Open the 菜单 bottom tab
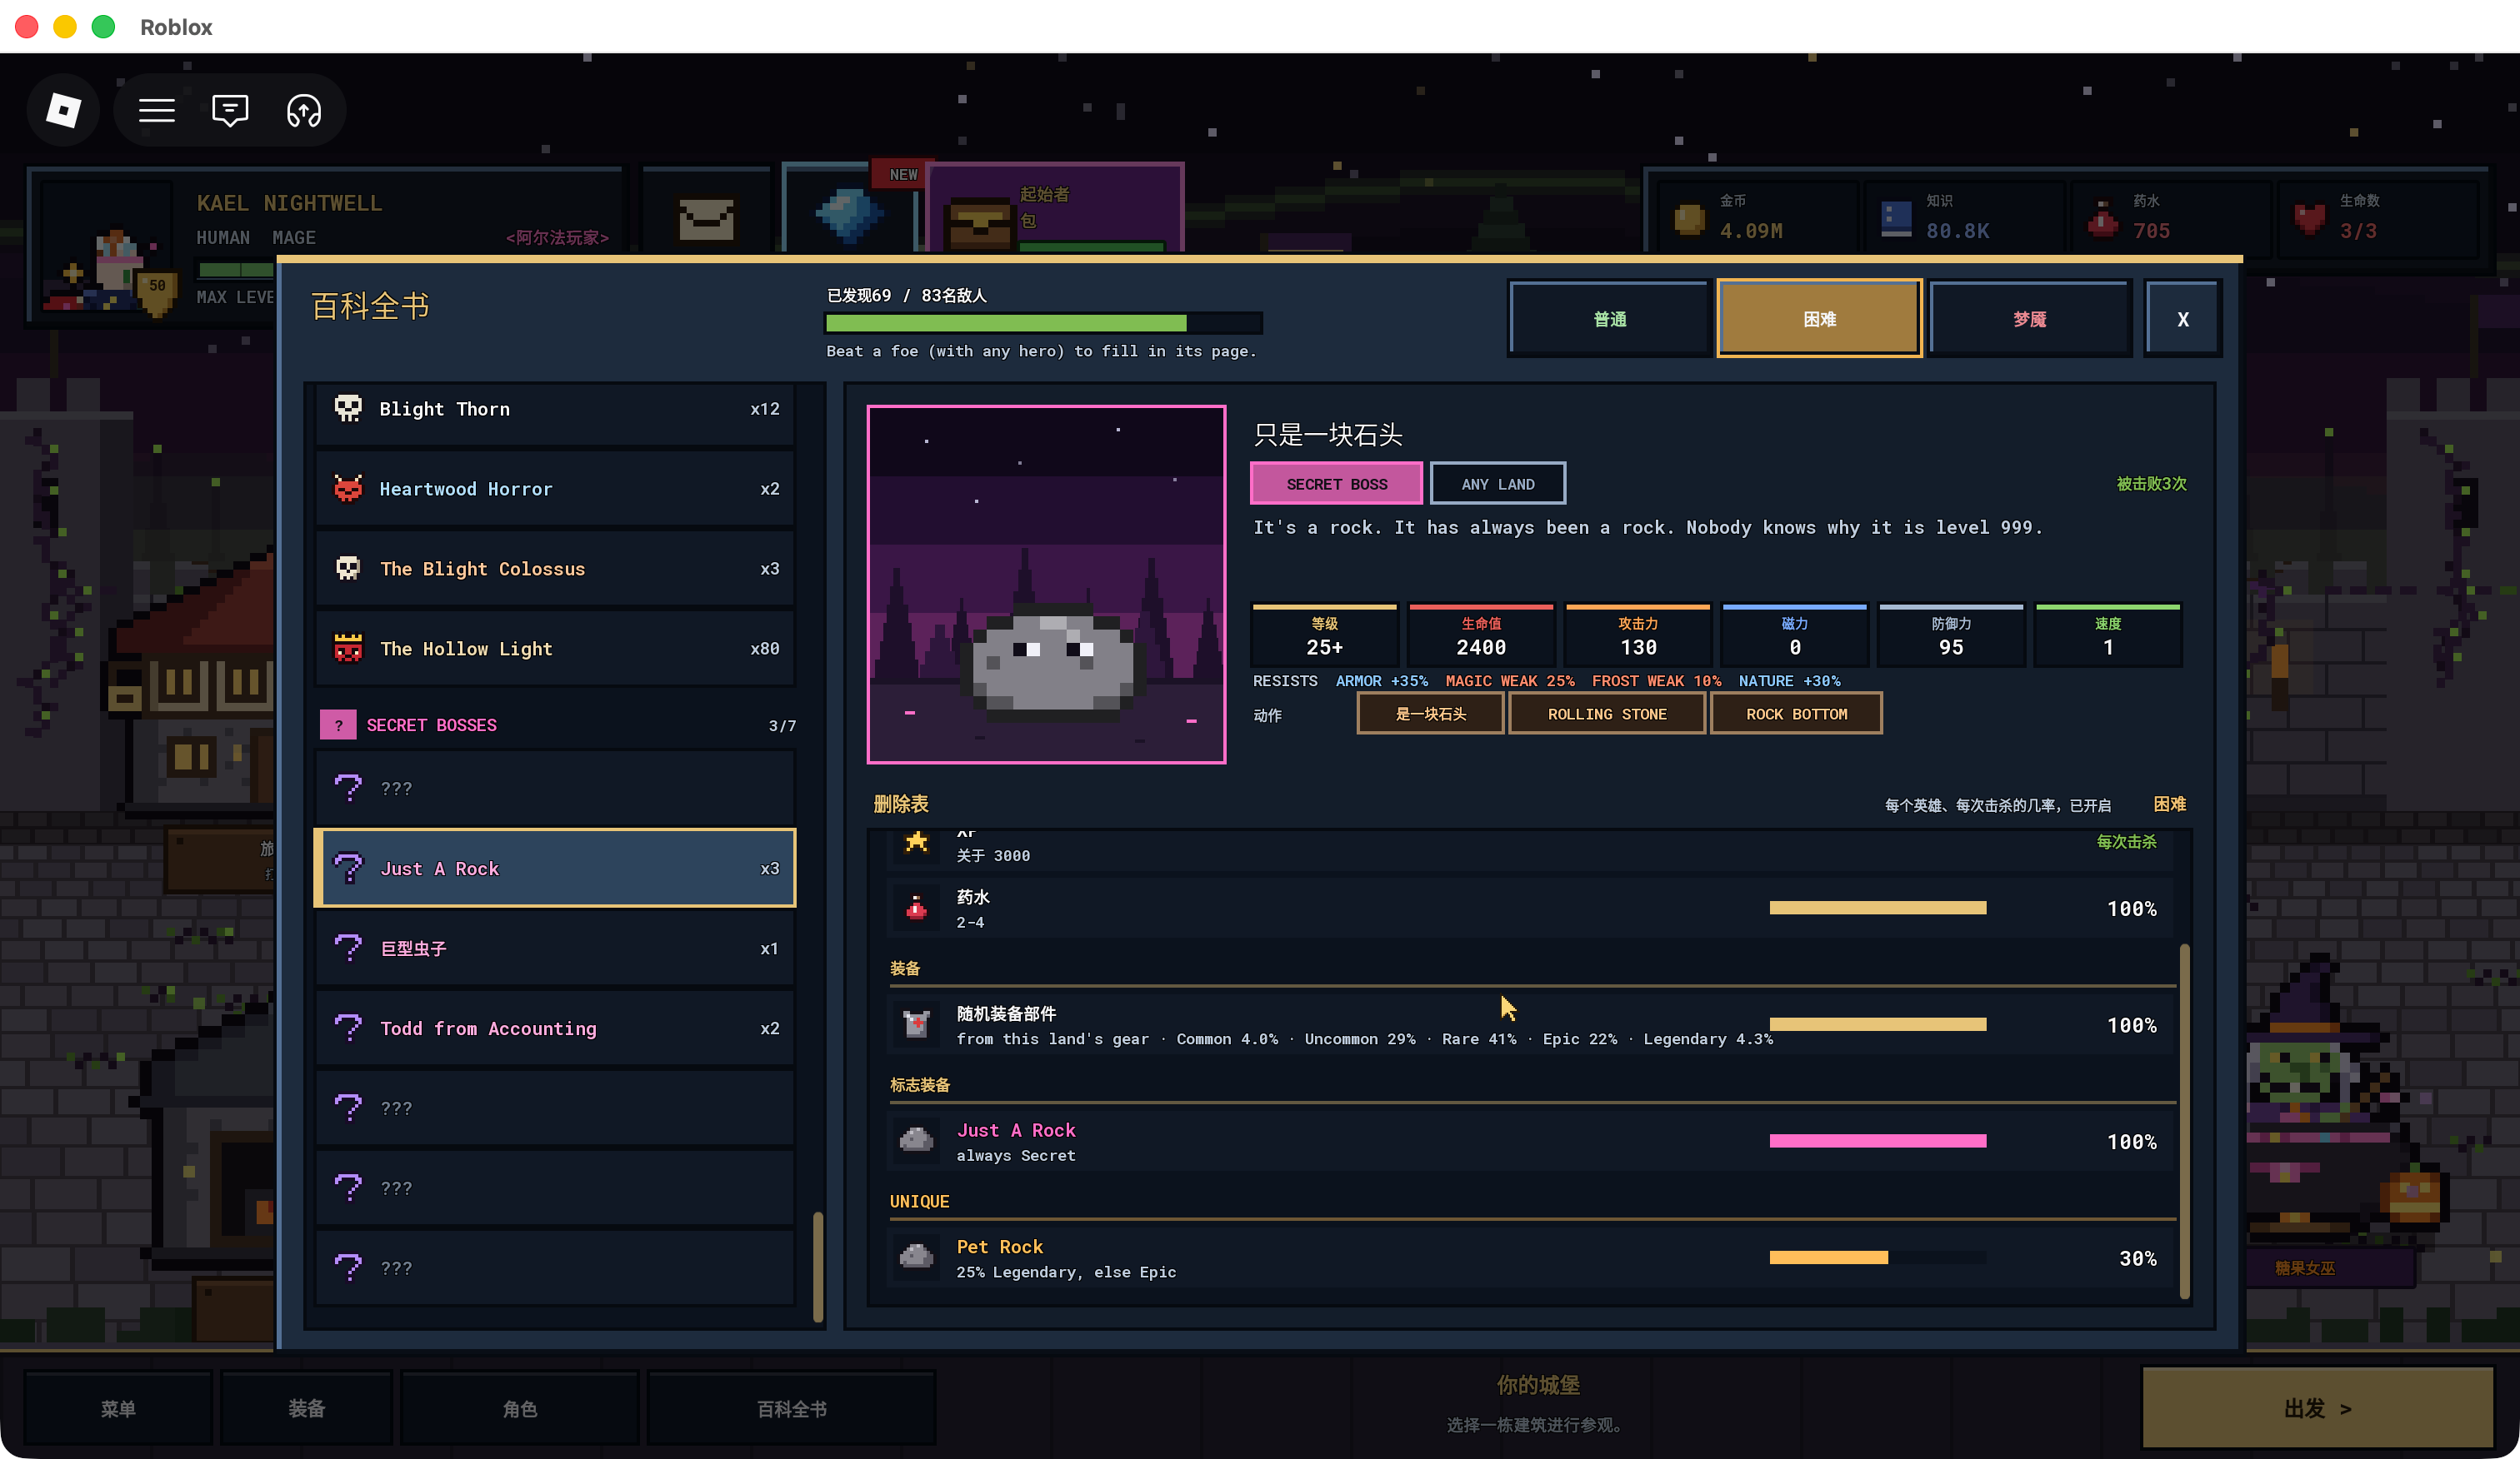2520x1459 pixels. [x=118, y=1408]
